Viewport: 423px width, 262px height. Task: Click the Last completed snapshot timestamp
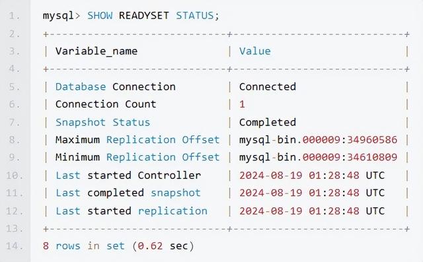point(312,193)
